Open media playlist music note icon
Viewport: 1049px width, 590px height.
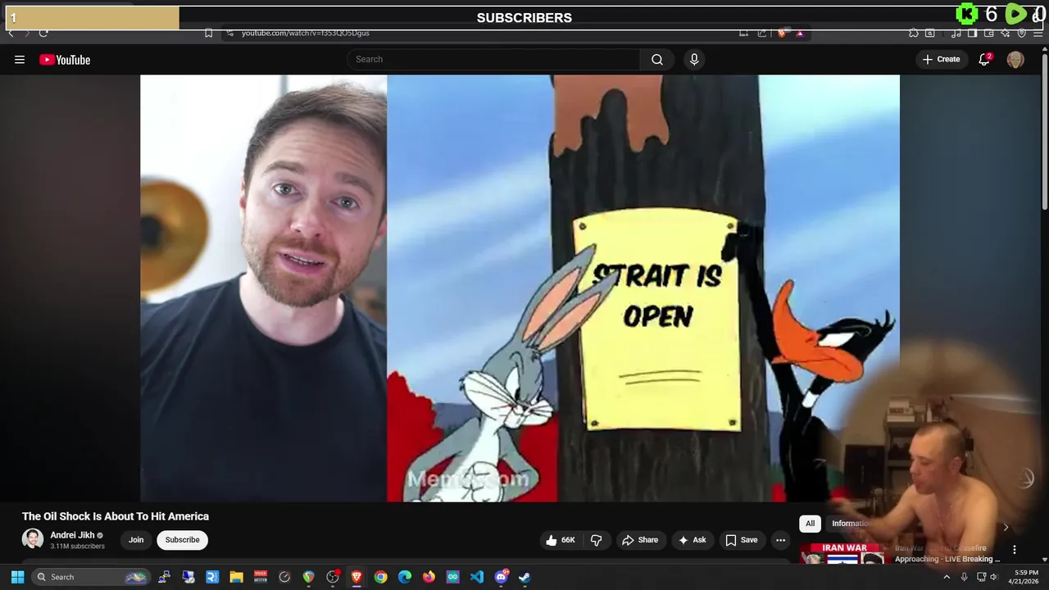point(956,34)
